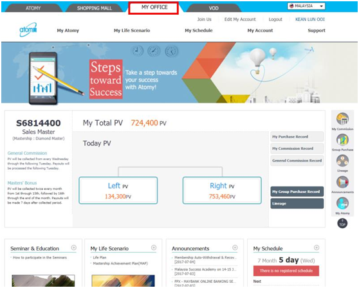
Task: Expand My Life Scenario panel plus icon
Action: tap(154, 248)
